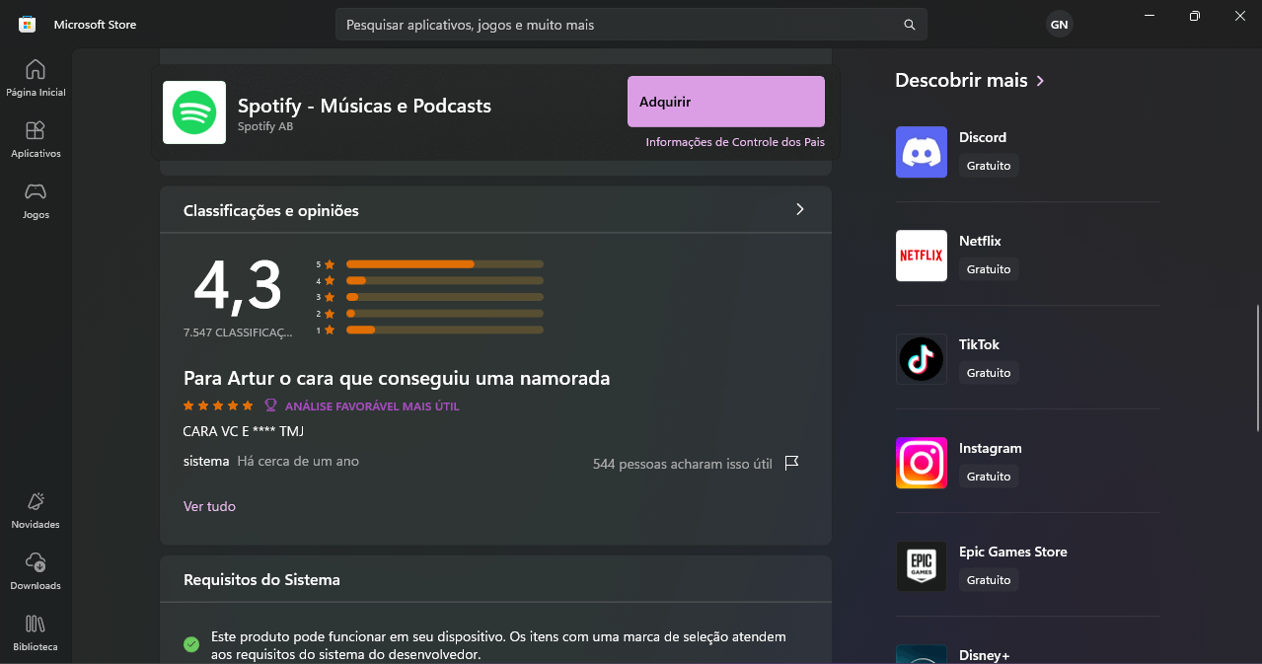Image resolution: width=1262 pixels, height=664 pixels.
Task: Expand the Descobrir mais chevron
Action: (x=1040, y=81)
